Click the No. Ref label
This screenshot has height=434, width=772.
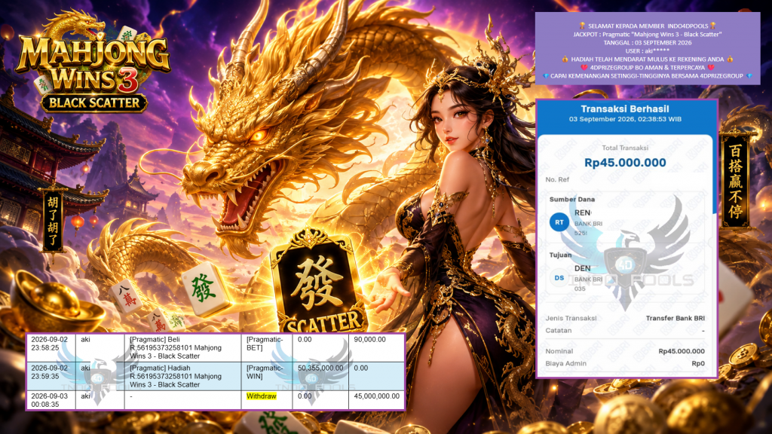coord(557,179)
